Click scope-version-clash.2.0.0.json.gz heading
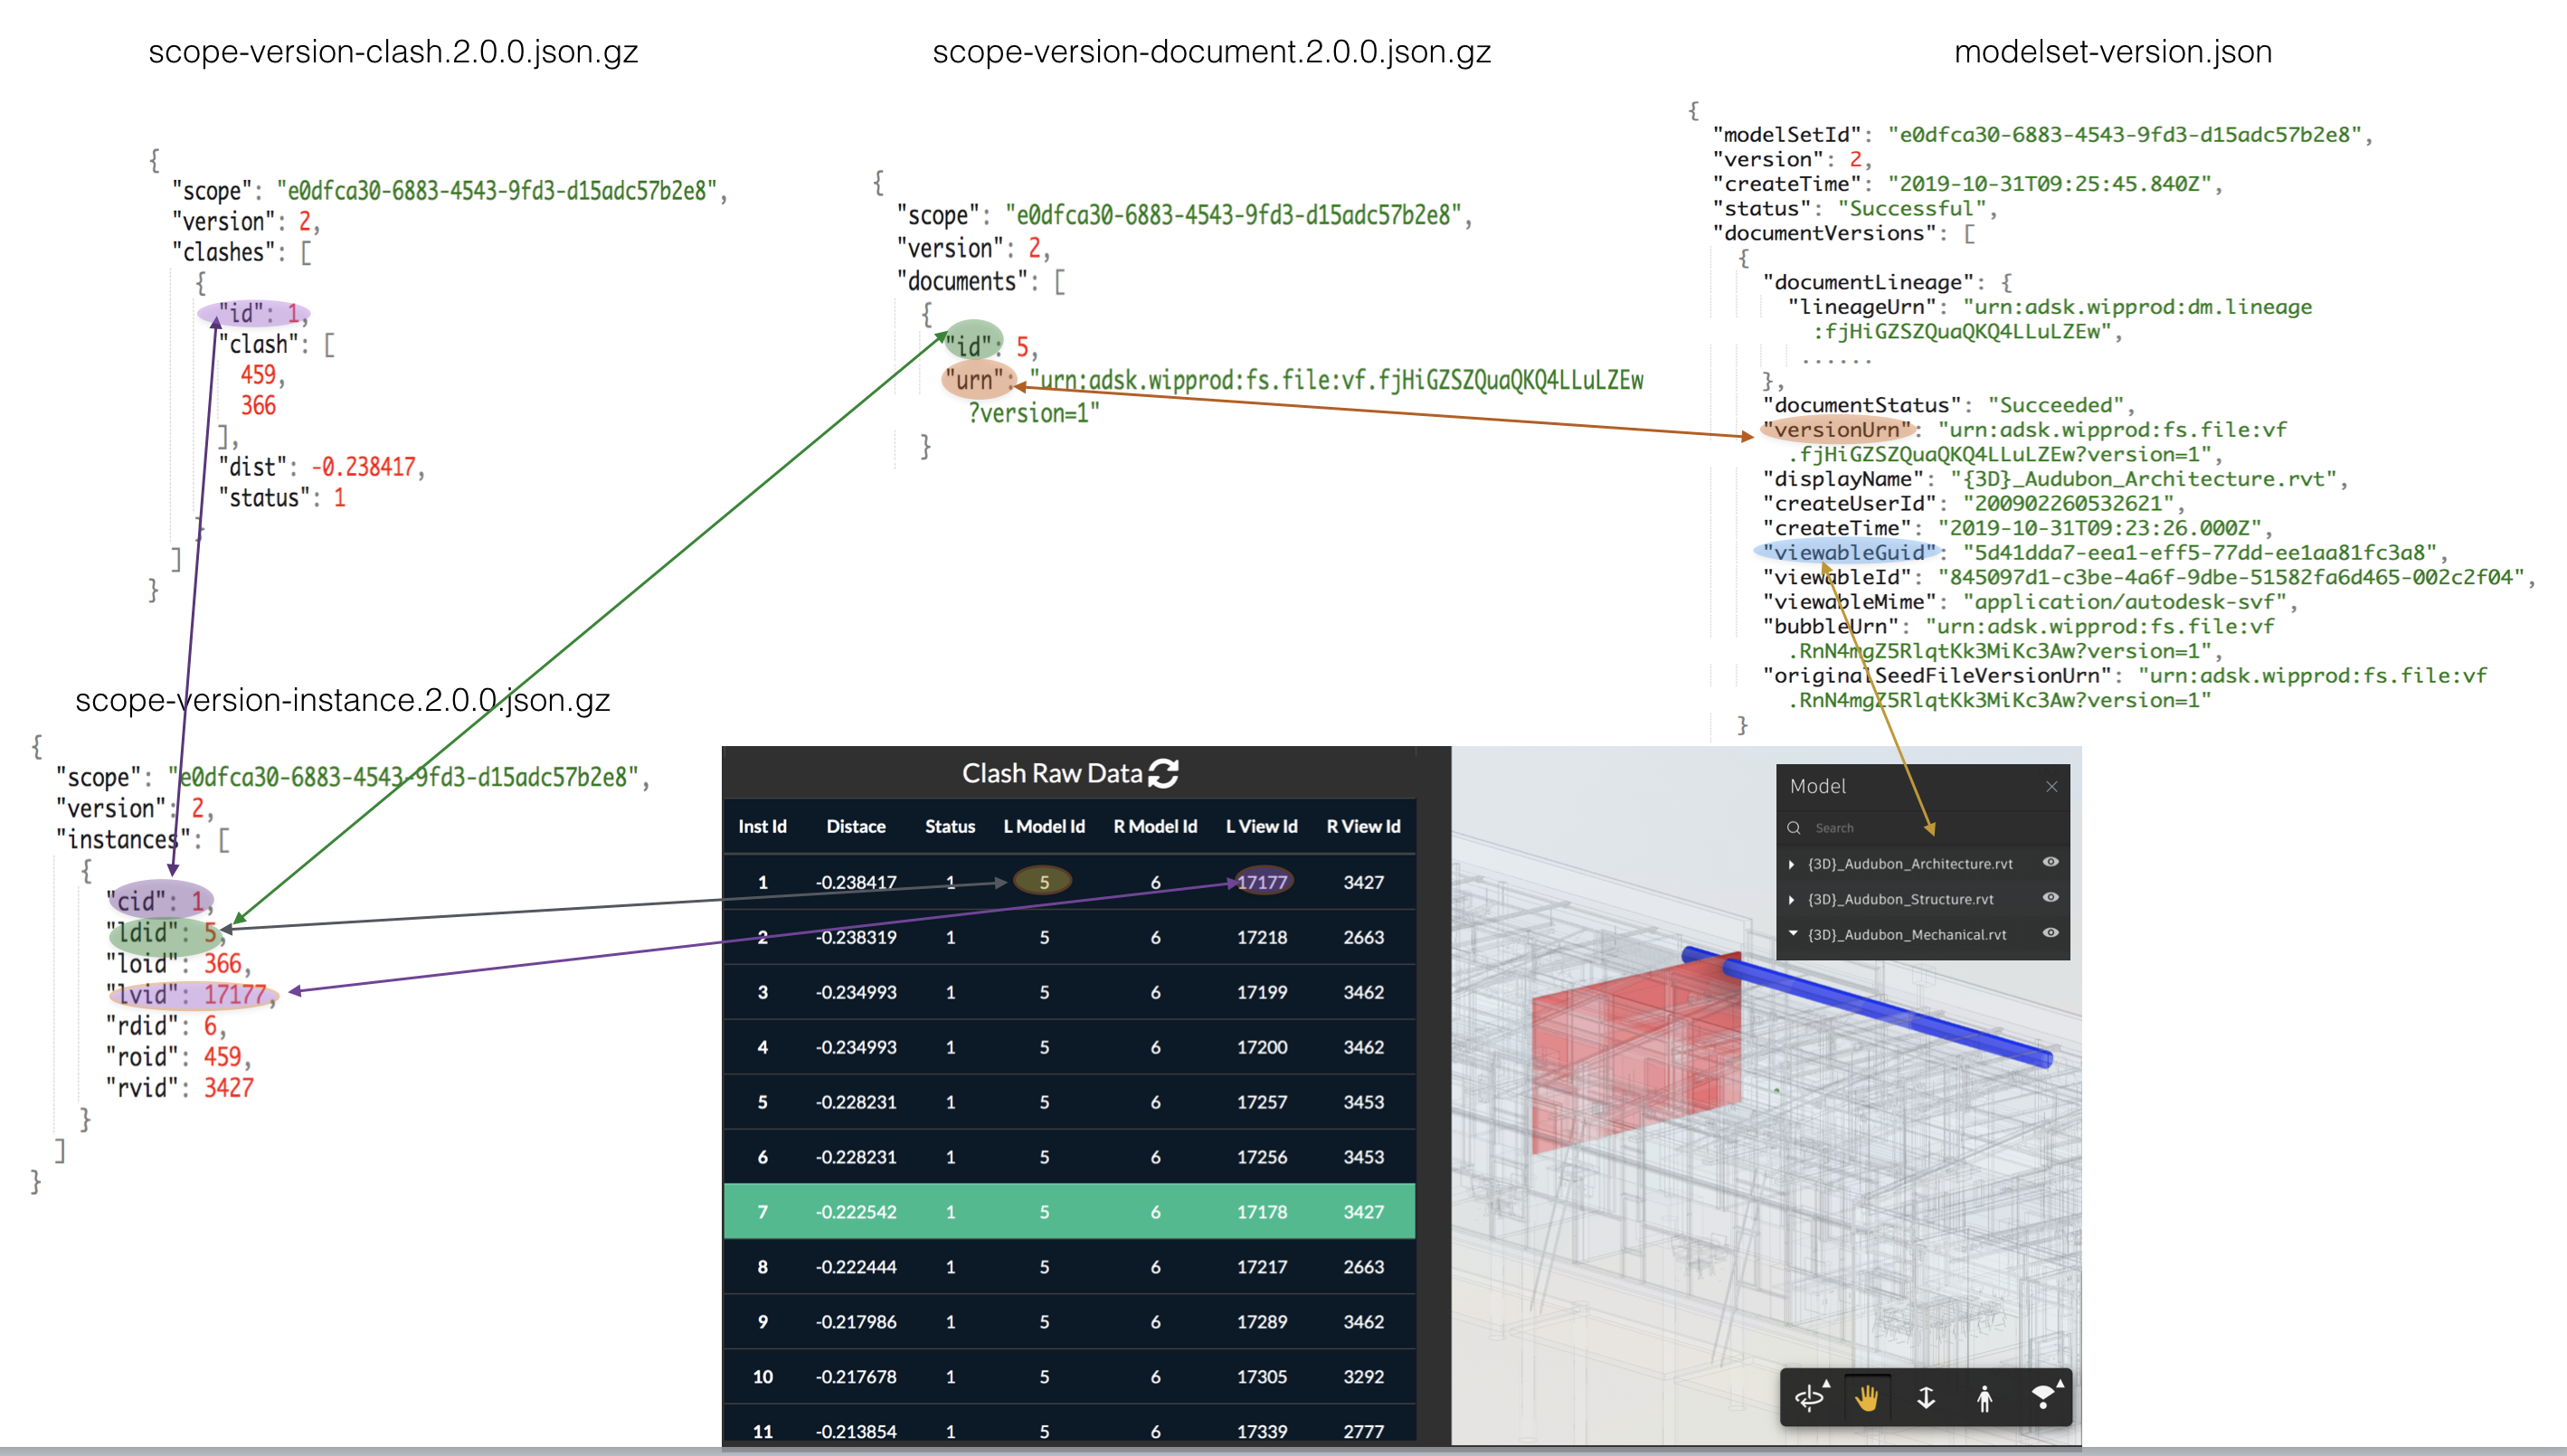Viewport: 2567px width, 1456px height. pyautogui.click(x=393, y=52)
